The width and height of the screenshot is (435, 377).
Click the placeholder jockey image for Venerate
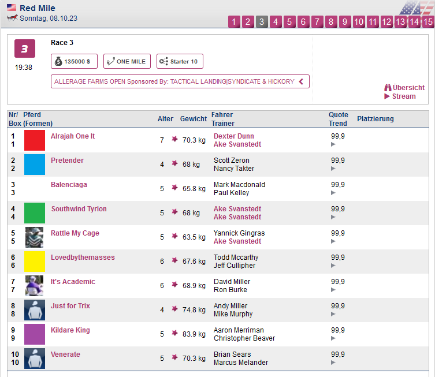[35, 359]
